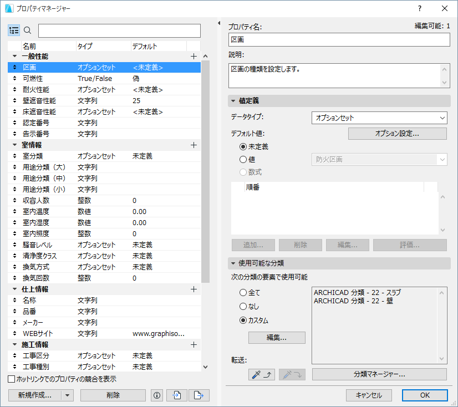Grab reorder handle for 換気回数 row
Image resolution: width=458 pixels, height=407 pixels.
[x=14, y=278]
